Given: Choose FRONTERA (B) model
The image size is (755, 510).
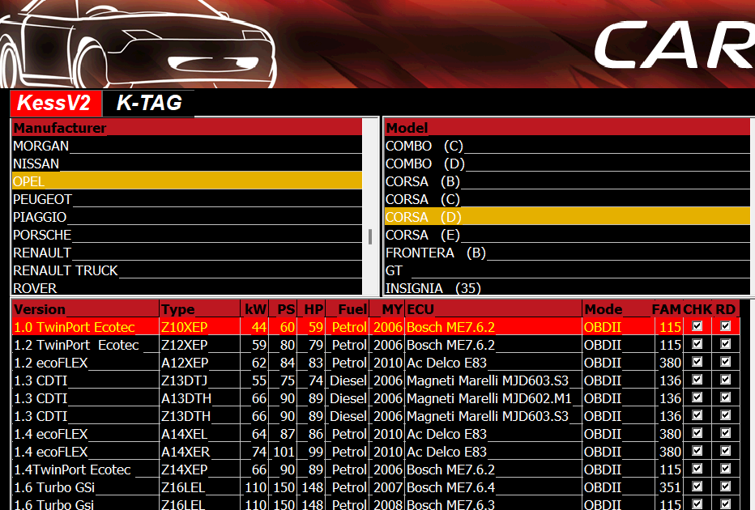Looking at the screenshot, I should [x=435, y=253].
